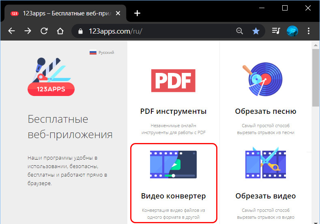The width and height of the screenshot is (320, 224).
Task: Click the Russian flag icon
Action: pyautogui.click(x=93, y=53)
